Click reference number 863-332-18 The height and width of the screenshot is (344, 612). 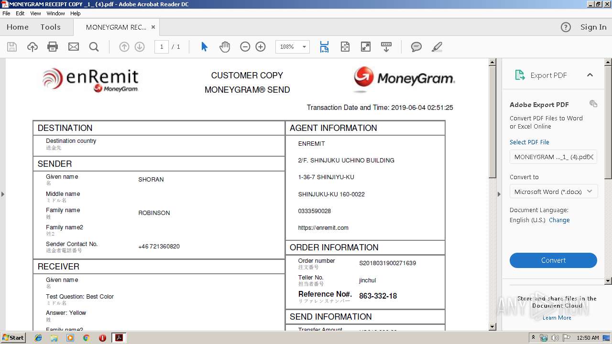point(378,296)
